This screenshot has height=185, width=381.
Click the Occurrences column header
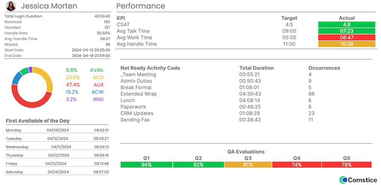324,68
